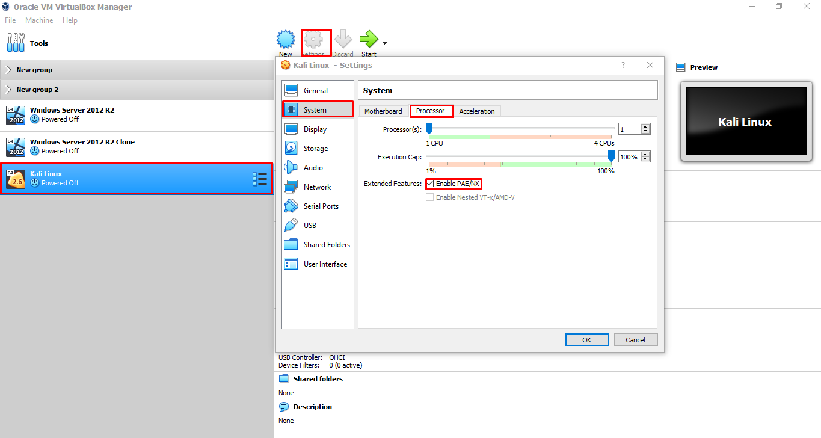
Task: Open the File menu
Action: click(x=10, y=20)
